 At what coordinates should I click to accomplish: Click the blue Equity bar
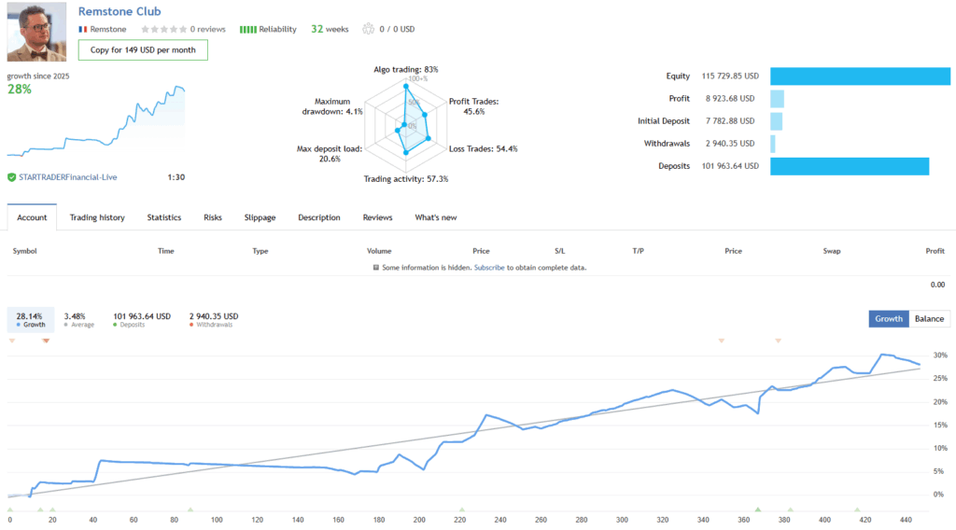coord(859,77)
